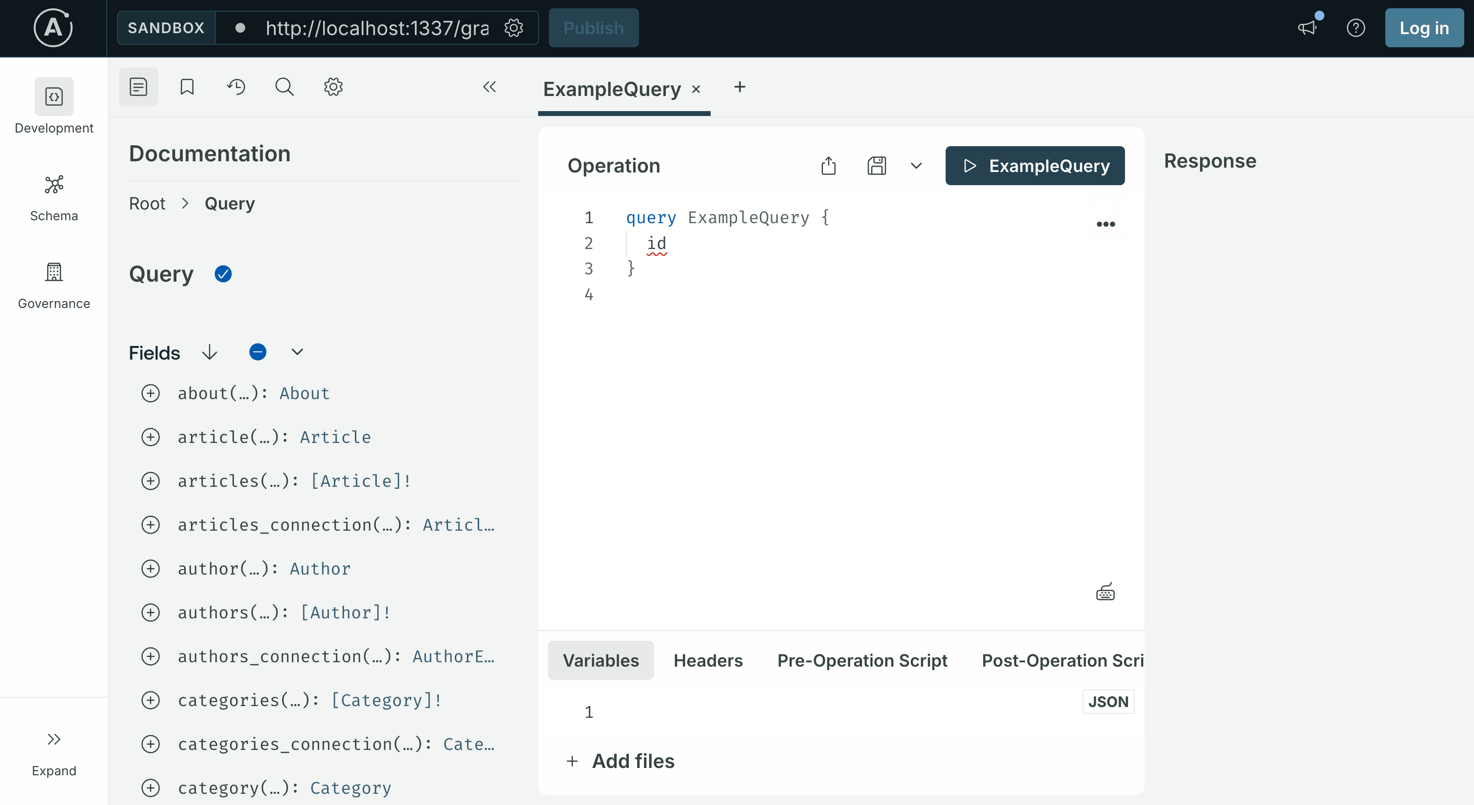
Task: Open the Article type link for article field
Action: point(335,437)
